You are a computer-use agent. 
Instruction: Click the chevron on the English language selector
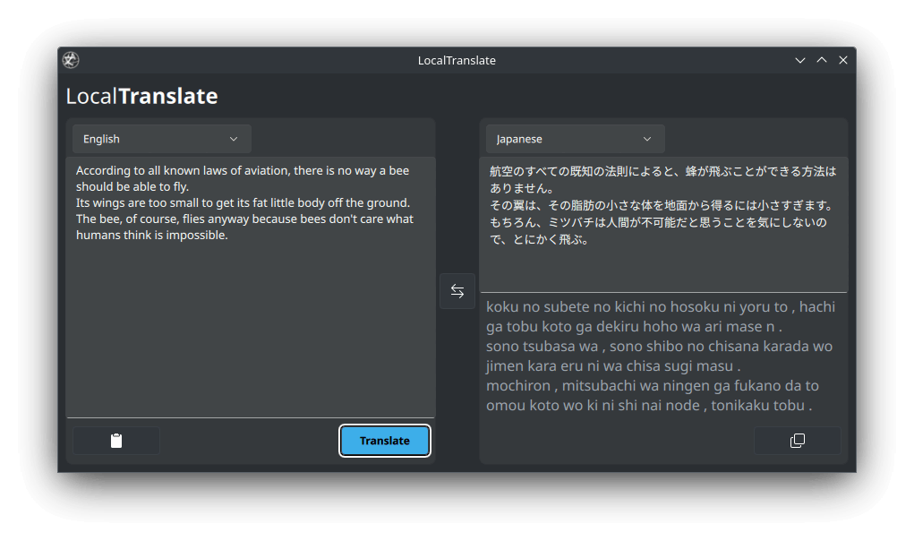click(x=235, y=139)
